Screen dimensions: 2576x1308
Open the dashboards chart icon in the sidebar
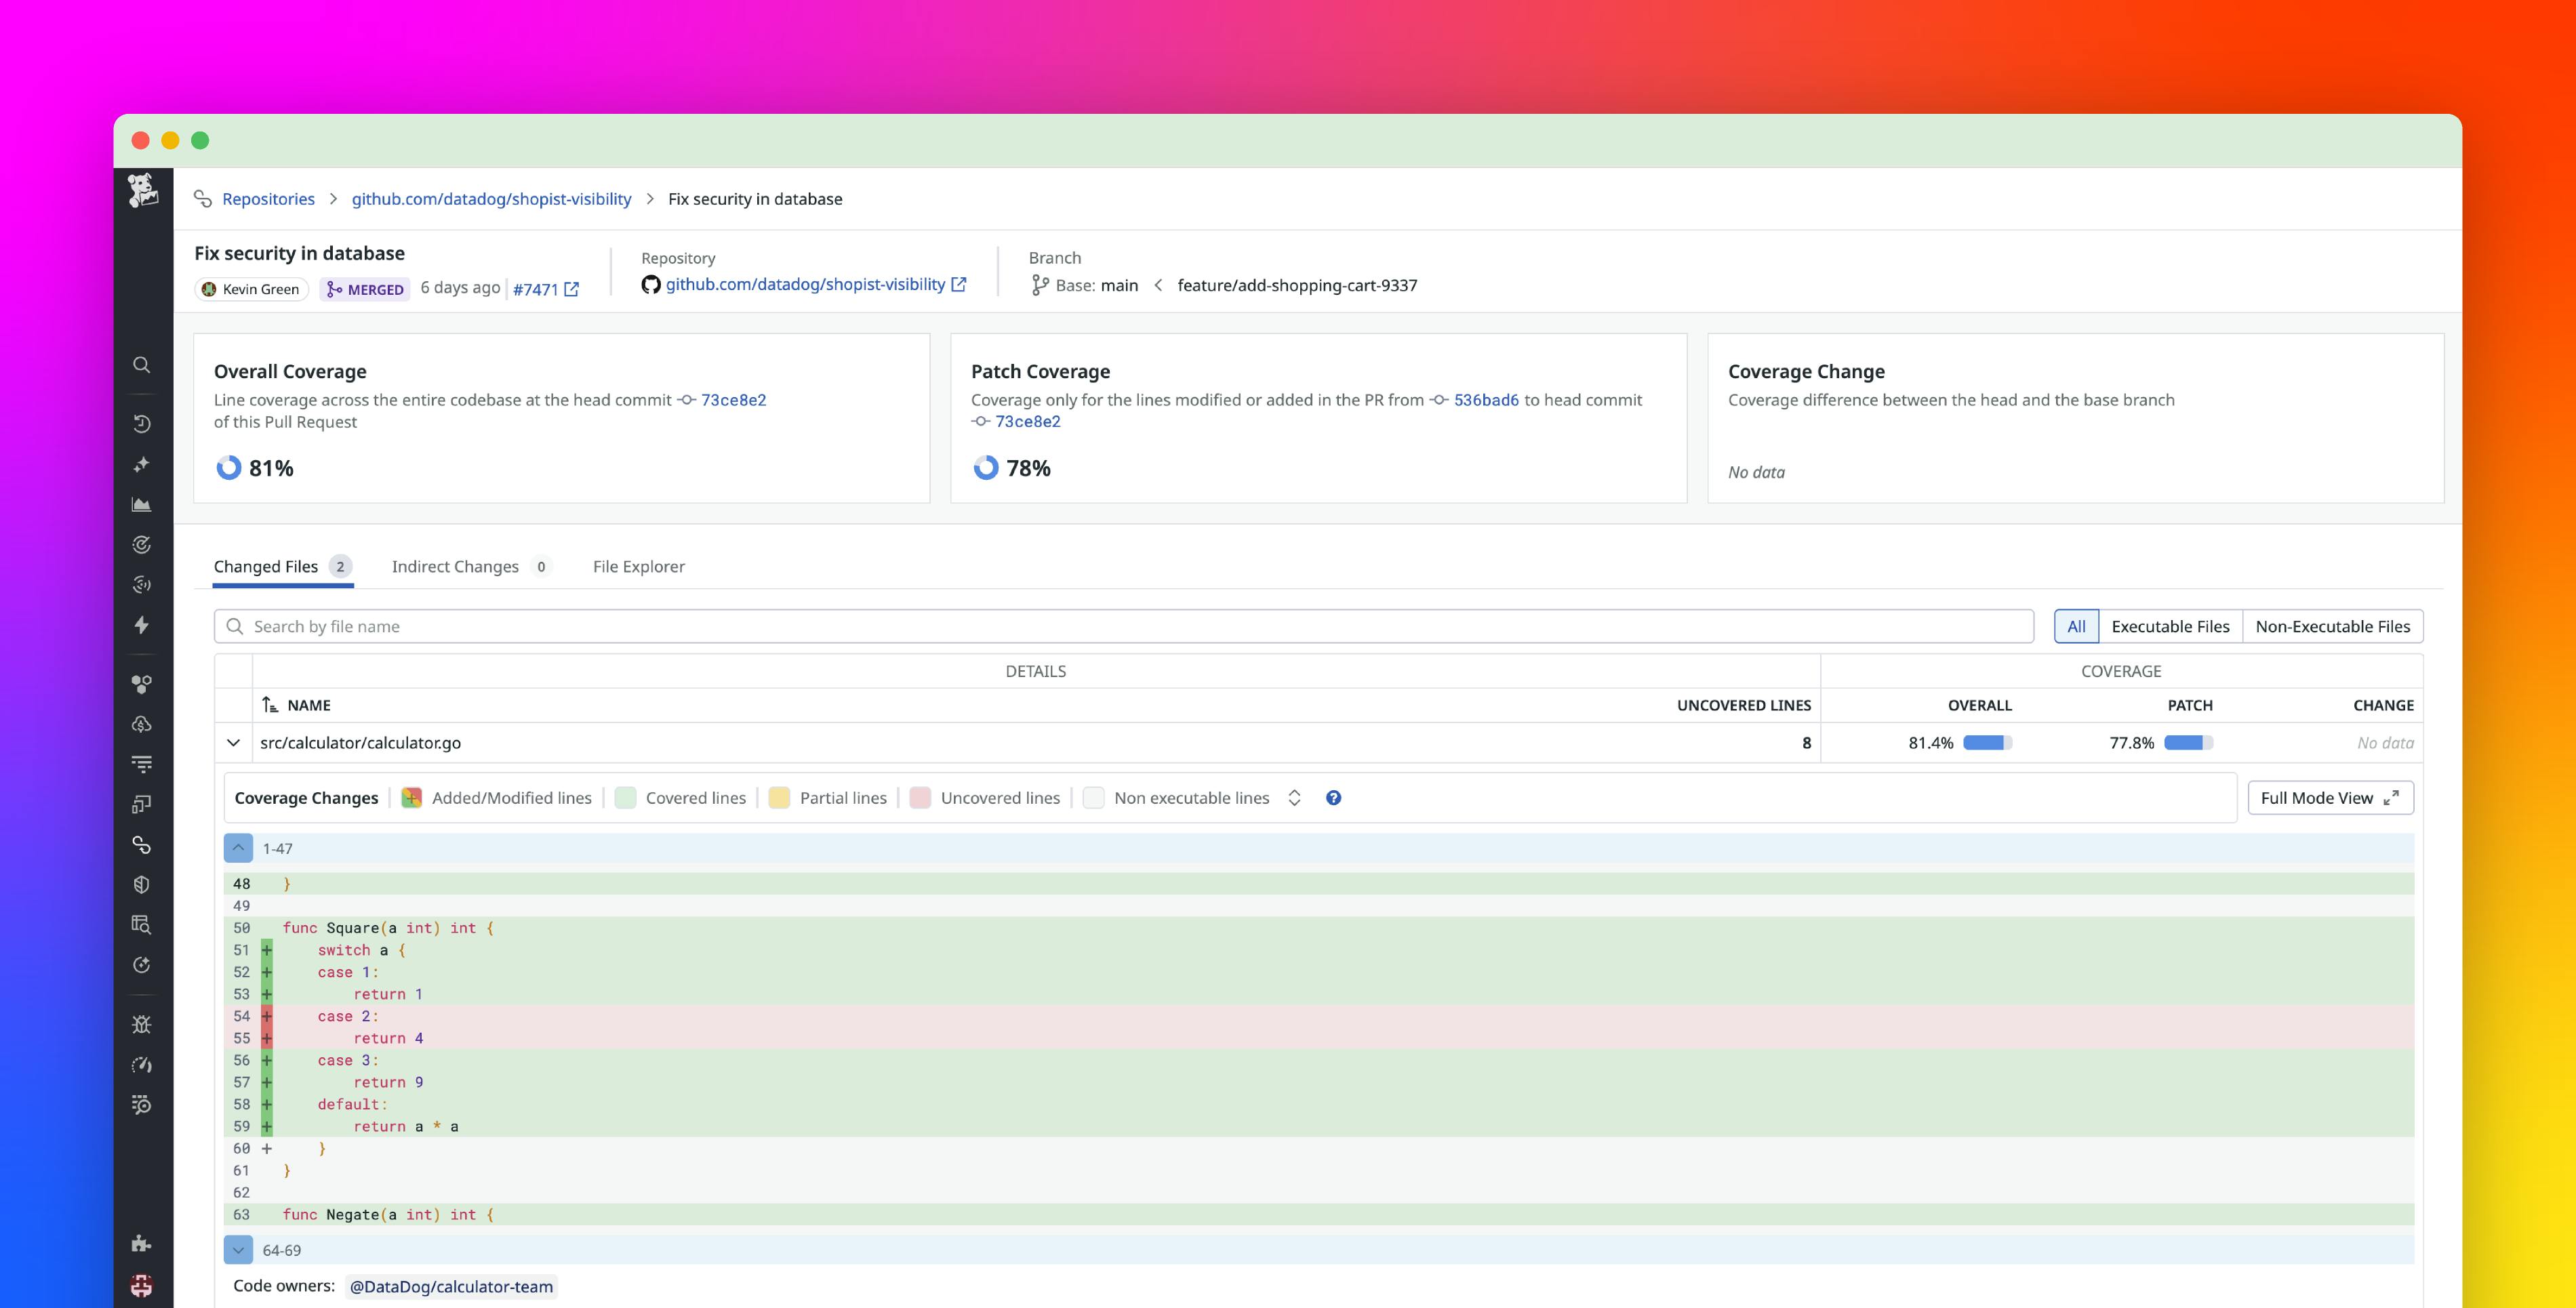(x=142, y=504)
